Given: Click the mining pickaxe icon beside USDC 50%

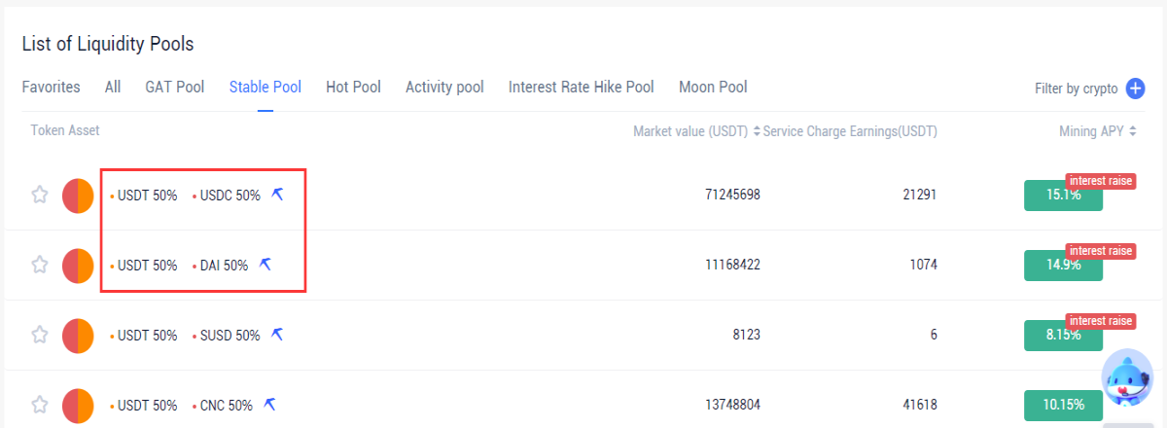Looking at the screenshot, I should (277, 195).
